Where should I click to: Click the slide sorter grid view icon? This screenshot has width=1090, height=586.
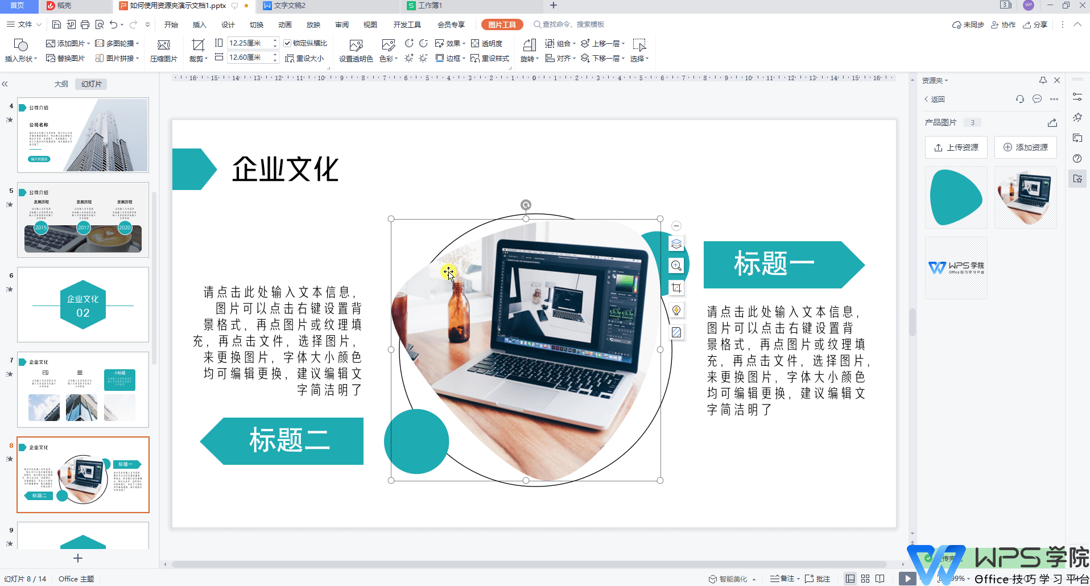(x=865, y=579)
